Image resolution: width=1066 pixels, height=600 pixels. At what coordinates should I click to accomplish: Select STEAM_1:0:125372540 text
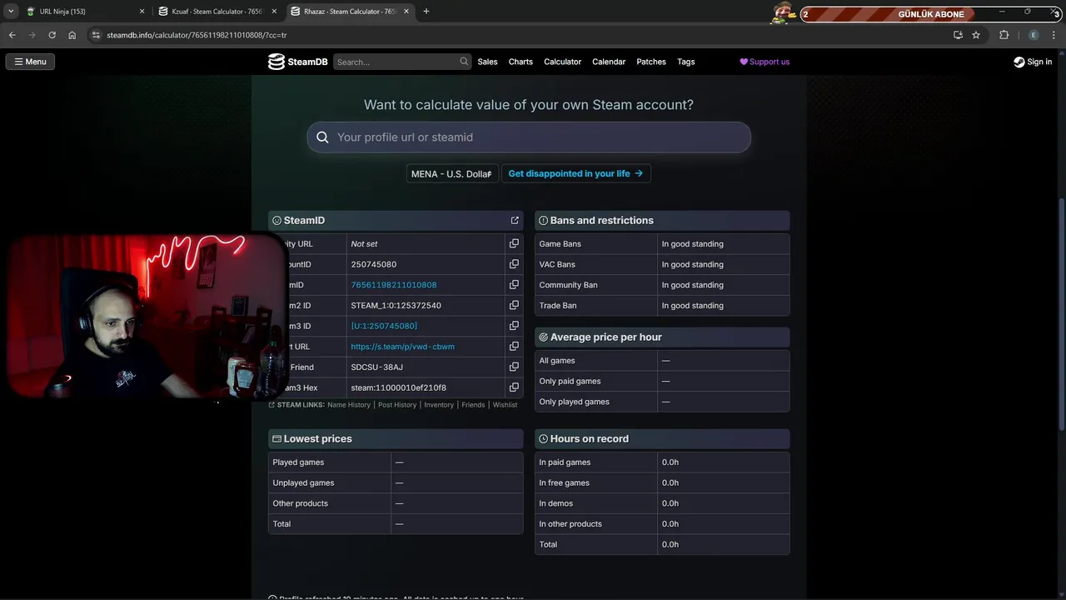click(396, 305)
